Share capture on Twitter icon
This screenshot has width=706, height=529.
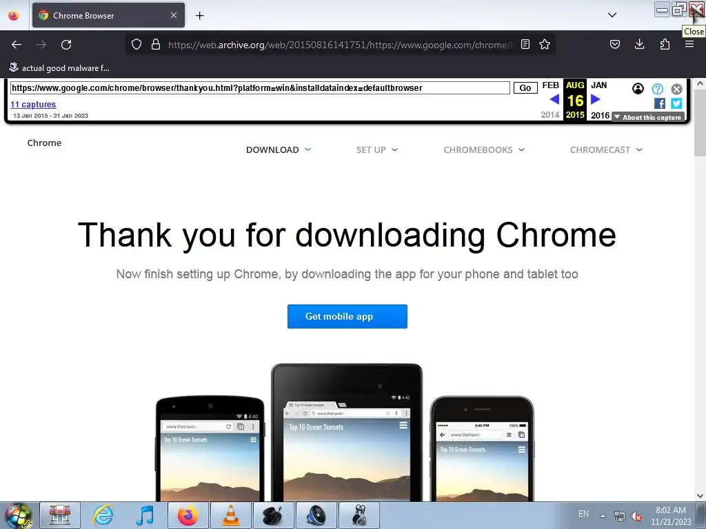[x=676, y=103]
